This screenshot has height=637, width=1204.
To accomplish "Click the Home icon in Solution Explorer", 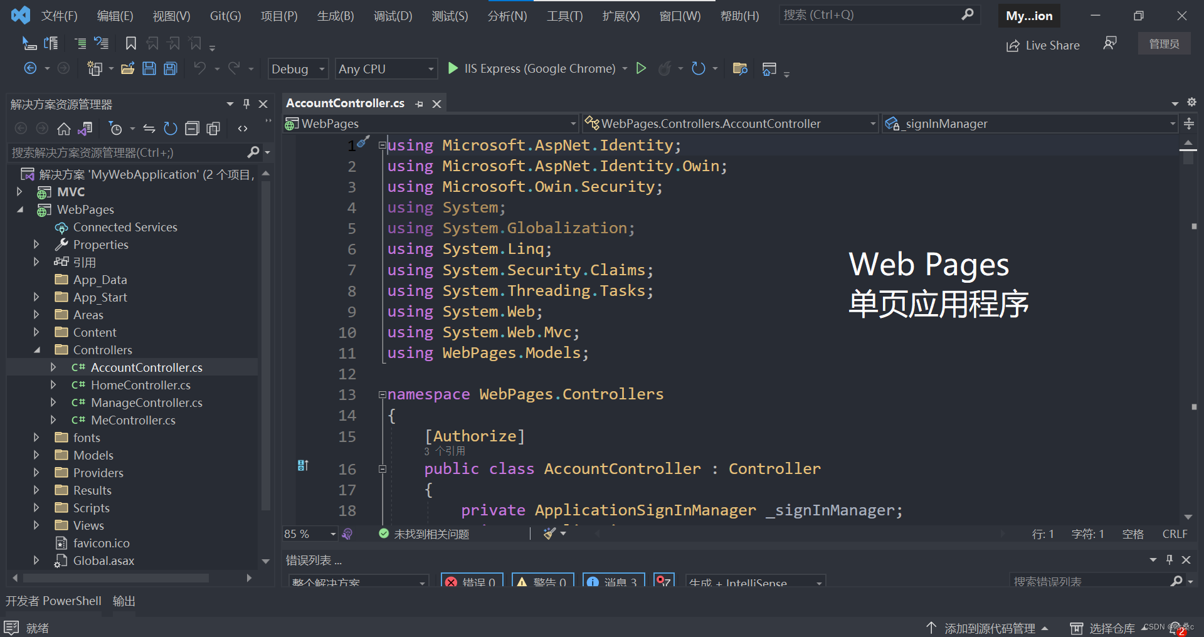I will tap(64, 129).
